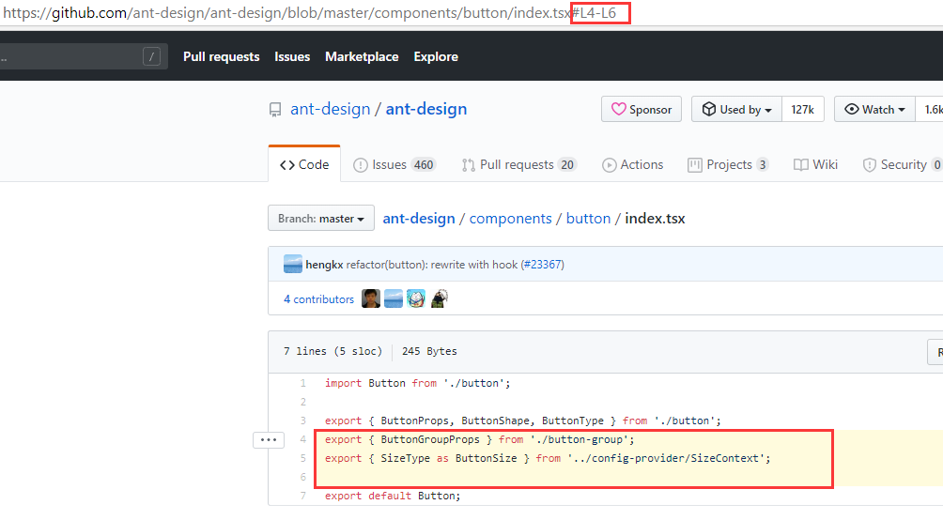Open the 127k dependents count
943x520 pixels.
coord(802,109)
